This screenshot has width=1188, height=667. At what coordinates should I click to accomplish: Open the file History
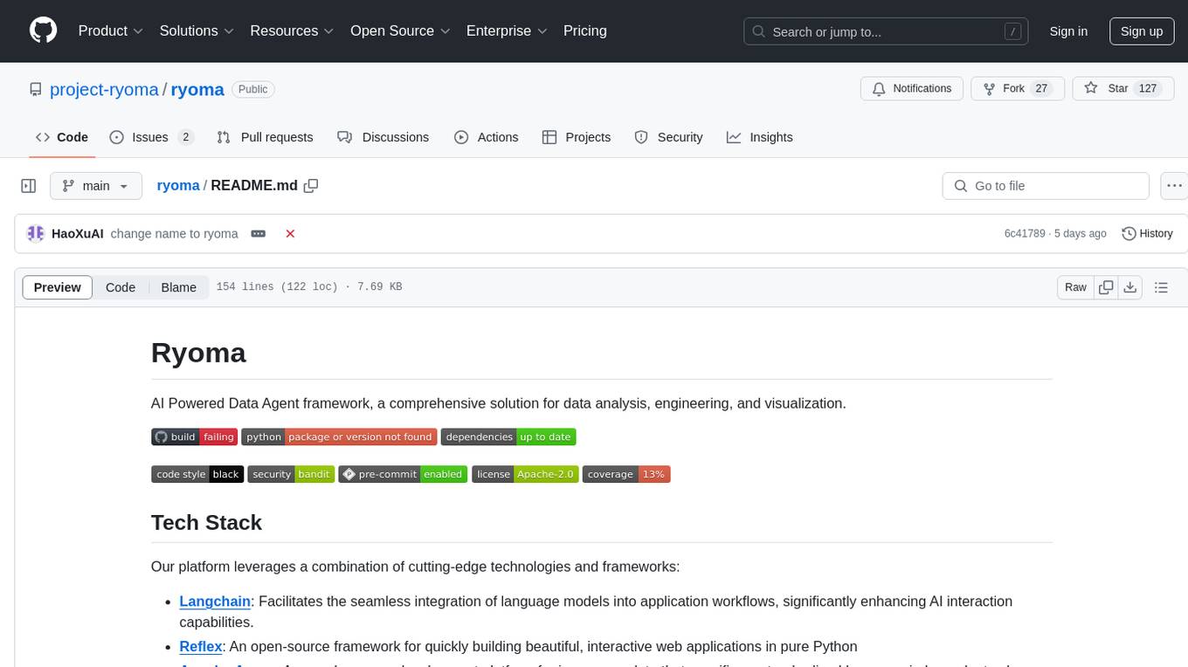tap(1147, 233)
